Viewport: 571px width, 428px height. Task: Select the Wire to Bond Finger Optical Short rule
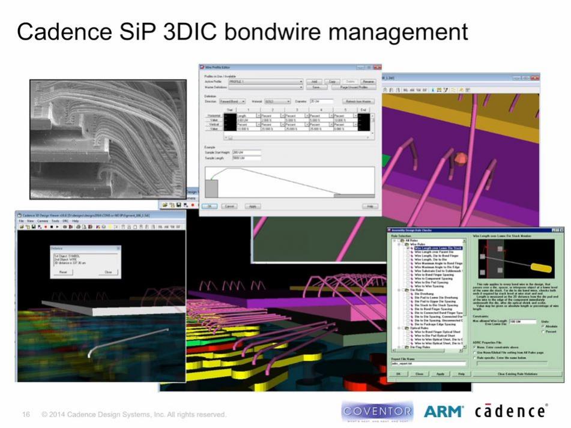point(437,332)
